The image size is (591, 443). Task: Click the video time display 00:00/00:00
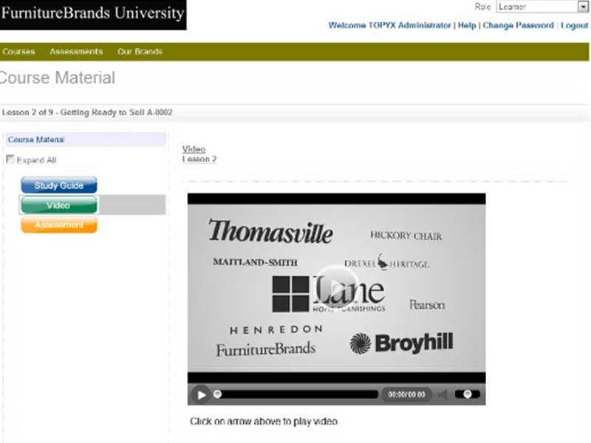pos(406,394)
